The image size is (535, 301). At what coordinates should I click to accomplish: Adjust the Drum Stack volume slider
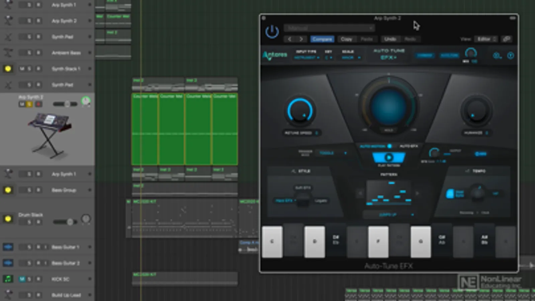(65, 222)
